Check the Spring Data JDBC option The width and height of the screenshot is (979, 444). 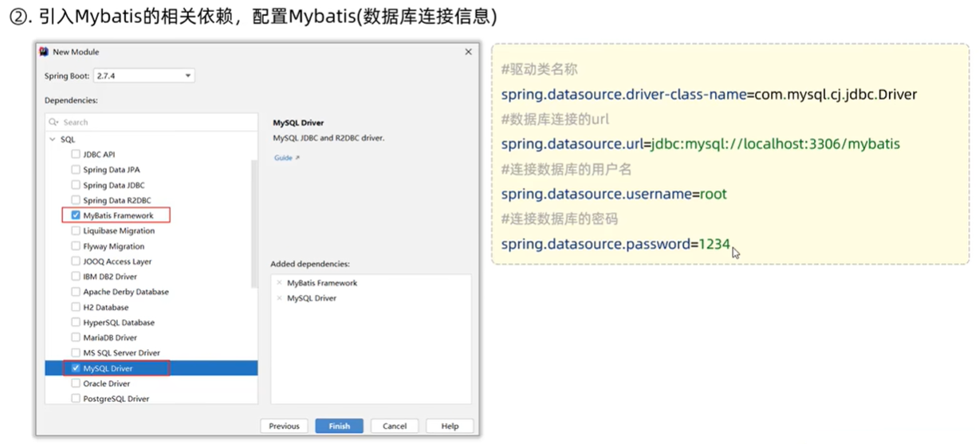[x=76, y=185]
